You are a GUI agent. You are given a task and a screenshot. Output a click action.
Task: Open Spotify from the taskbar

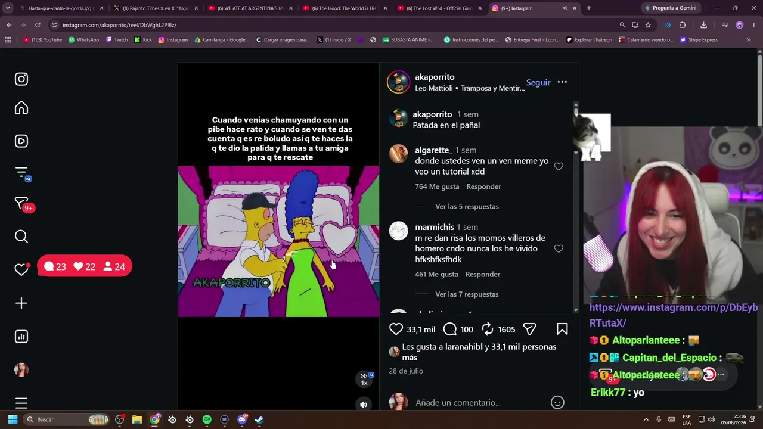coord(207,419)
